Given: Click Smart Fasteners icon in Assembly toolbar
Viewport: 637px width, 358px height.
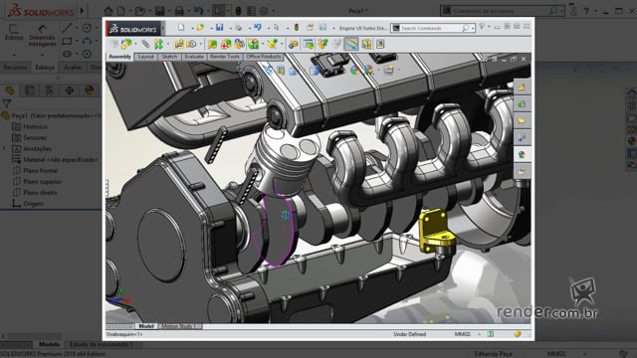Looking at the screenshot, I should coord(178,44).
